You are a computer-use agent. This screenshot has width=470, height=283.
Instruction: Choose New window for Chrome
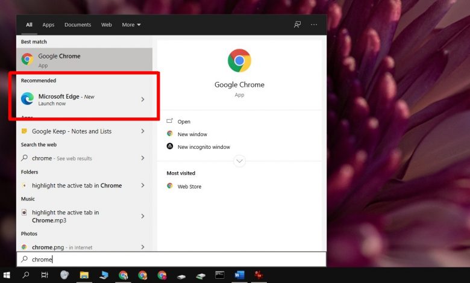pos(192,134)
